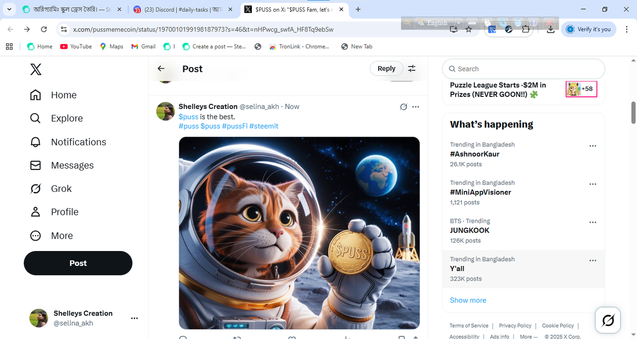Click the X search input field
Image resolution: width=637 pixels, height=339 pixels.
pos(524,69)
